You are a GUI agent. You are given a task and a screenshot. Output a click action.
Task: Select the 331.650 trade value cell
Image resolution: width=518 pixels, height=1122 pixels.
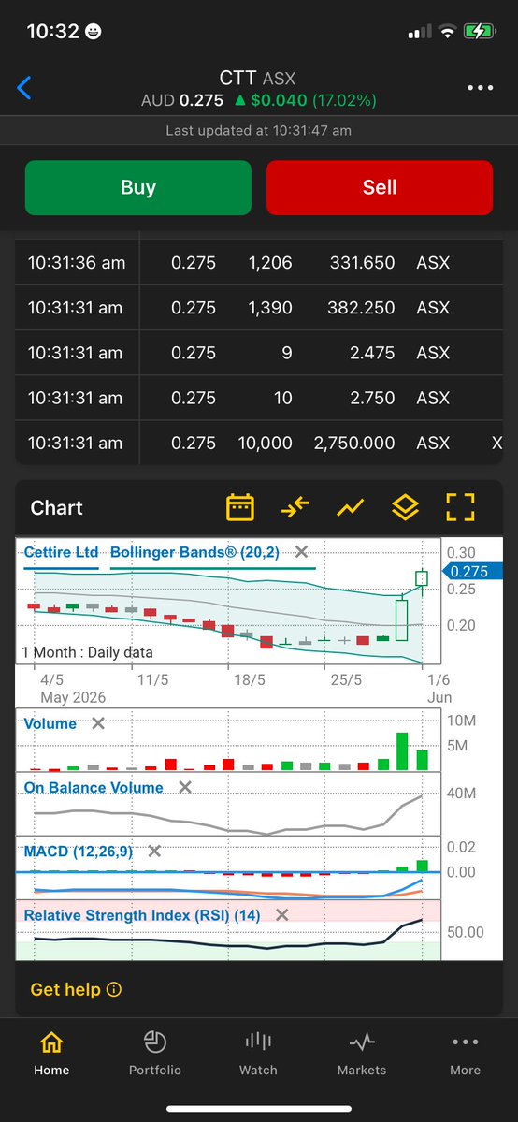pos(363,263)
